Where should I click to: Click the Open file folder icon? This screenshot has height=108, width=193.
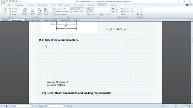(x=10, y=1)
